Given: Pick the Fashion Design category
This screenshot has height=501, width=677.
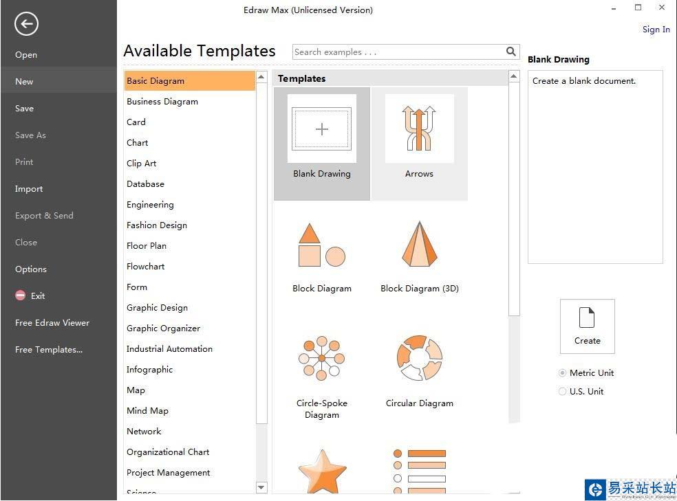Looking at the screenshot, I should coord(189,225).
